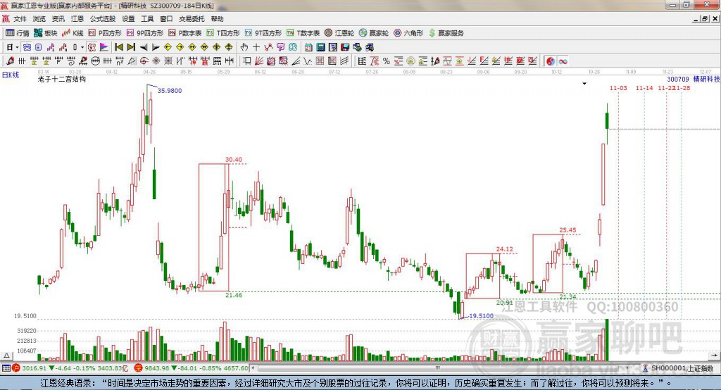This screenshot has height=390, width=721.
Task: Open the 交易委托 menu
Action: pos(192,19)
